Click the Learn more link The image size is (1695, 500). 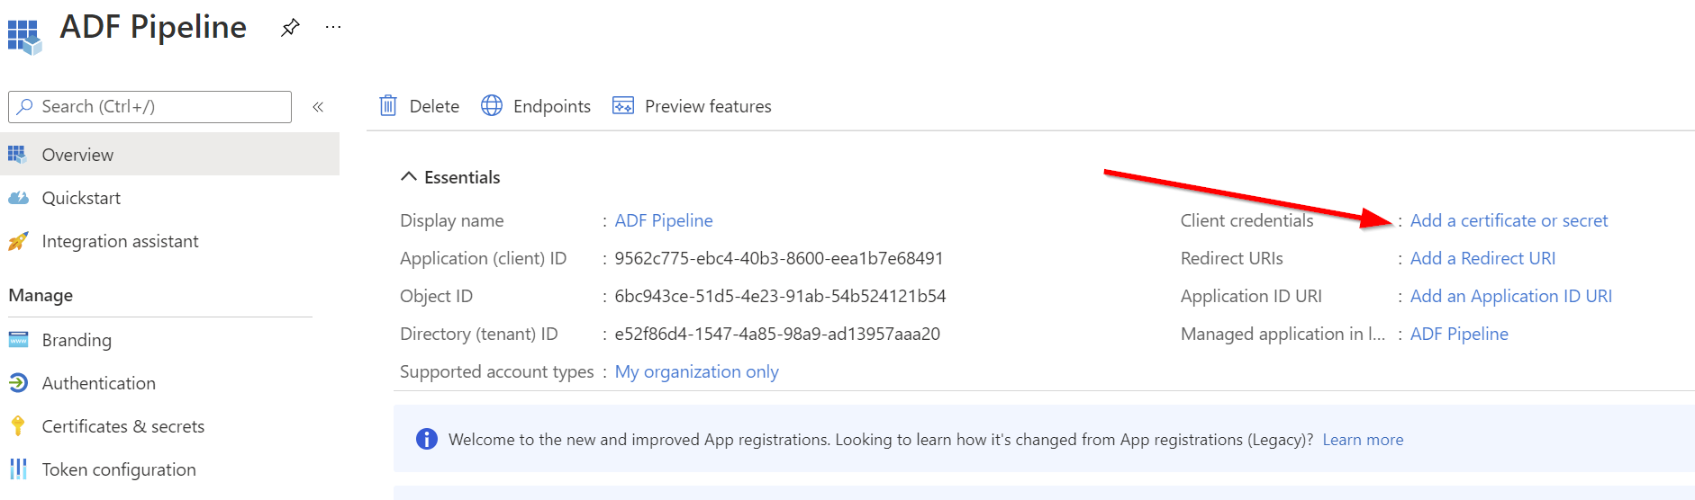[x=1363, y=440]
